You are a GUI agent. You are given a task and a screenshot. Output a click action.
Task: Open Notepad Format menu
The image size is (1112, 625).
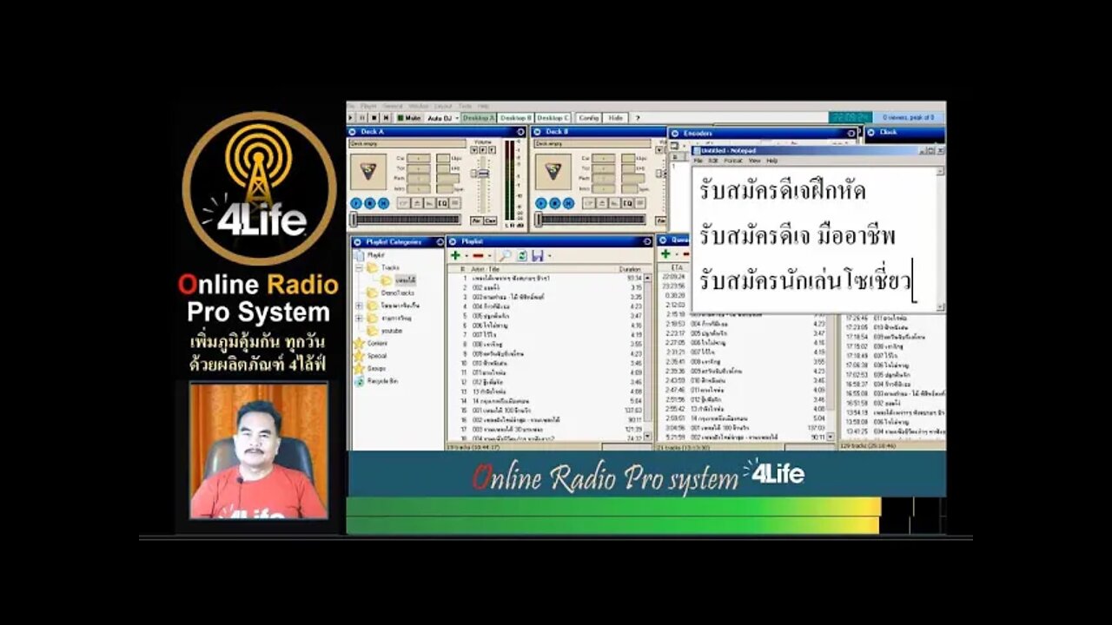click(733, 161)
